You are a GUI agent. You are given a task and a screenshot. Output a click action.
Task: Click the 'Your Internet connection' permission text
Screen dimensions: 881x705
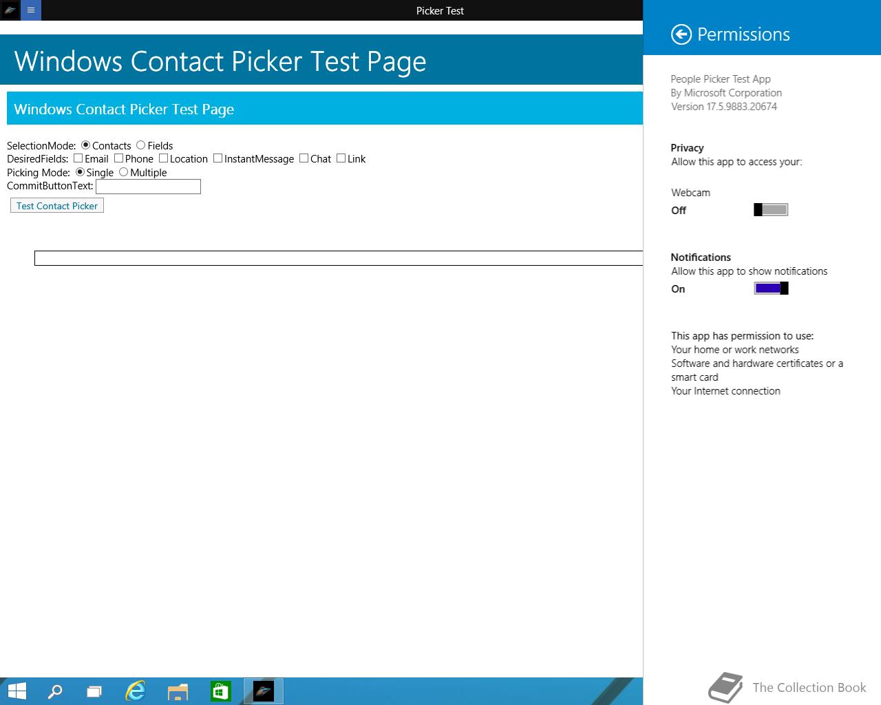click(x=725, y=391)
